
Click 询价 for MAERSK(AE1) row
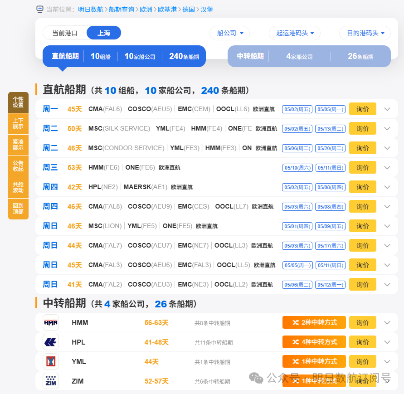(x=363, y=187)
